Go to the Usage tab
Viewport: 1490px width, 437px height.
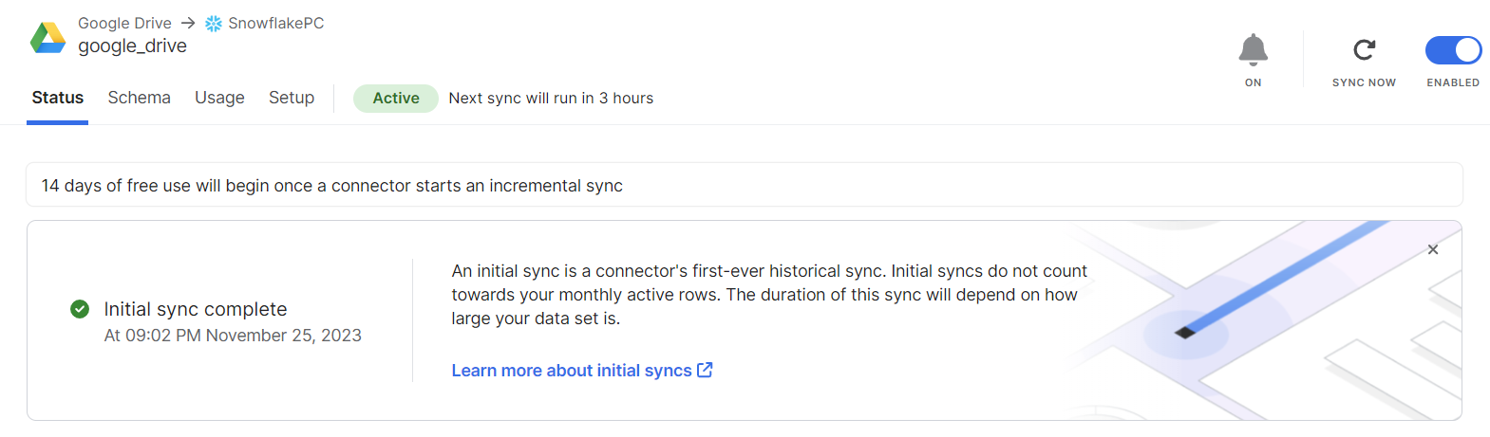[219, 98]
